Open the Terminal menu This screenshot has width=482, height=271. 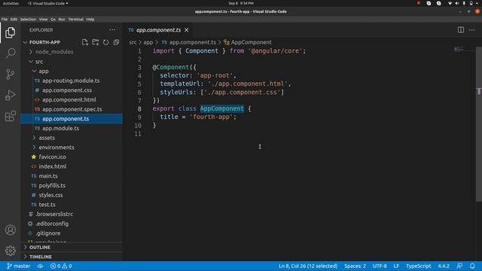[x=75, y=20]
